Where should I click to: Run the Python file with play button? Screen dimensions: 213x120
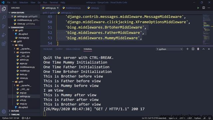(x=198, y=8)
